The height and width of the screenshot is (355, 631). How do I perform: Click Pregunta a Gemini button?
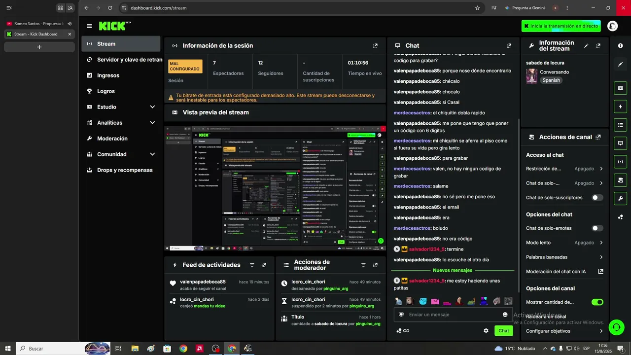526,8
